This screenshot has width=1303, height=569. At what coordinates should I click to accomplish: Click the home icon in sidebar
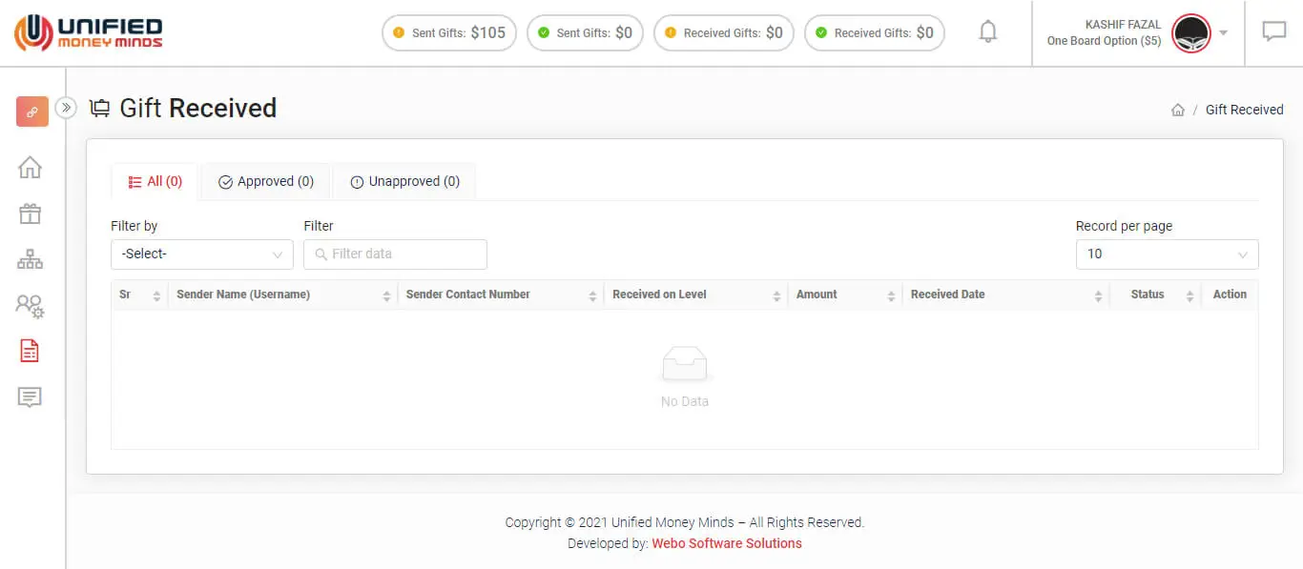(x=31, y=168)
